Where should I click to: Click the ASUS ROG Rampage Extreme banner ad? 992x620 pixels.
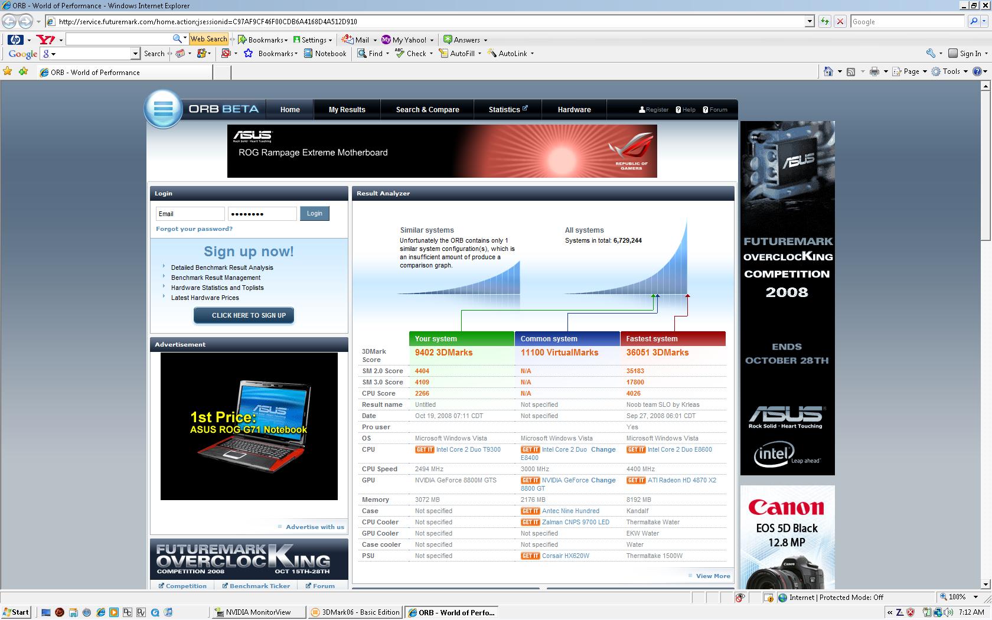(x=442, y=151)
